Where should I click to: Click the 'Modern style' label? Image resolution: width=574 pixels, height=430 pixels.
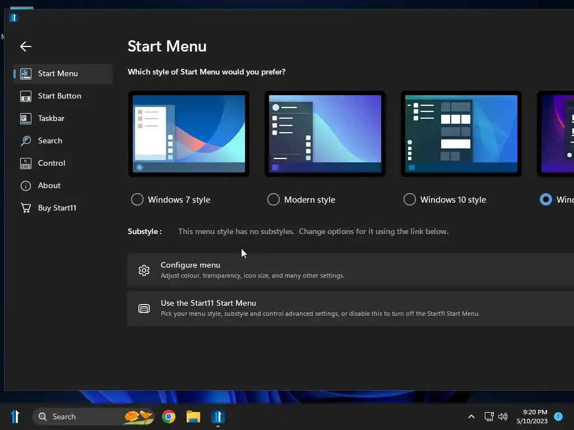[309, 200]
